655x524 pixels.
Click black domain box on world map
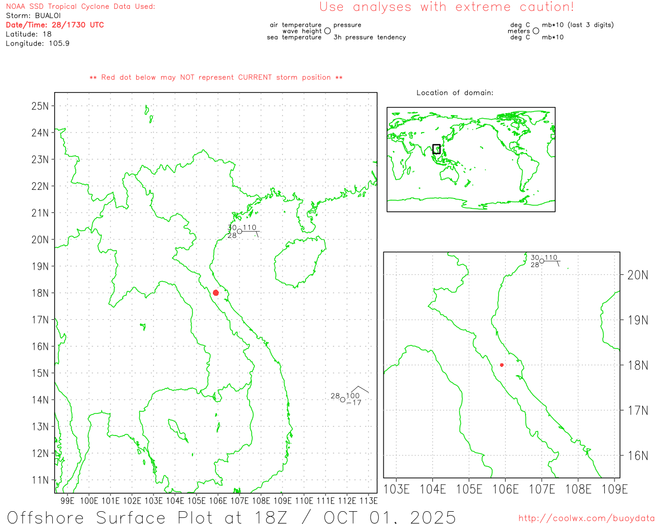tap(436, 149)
